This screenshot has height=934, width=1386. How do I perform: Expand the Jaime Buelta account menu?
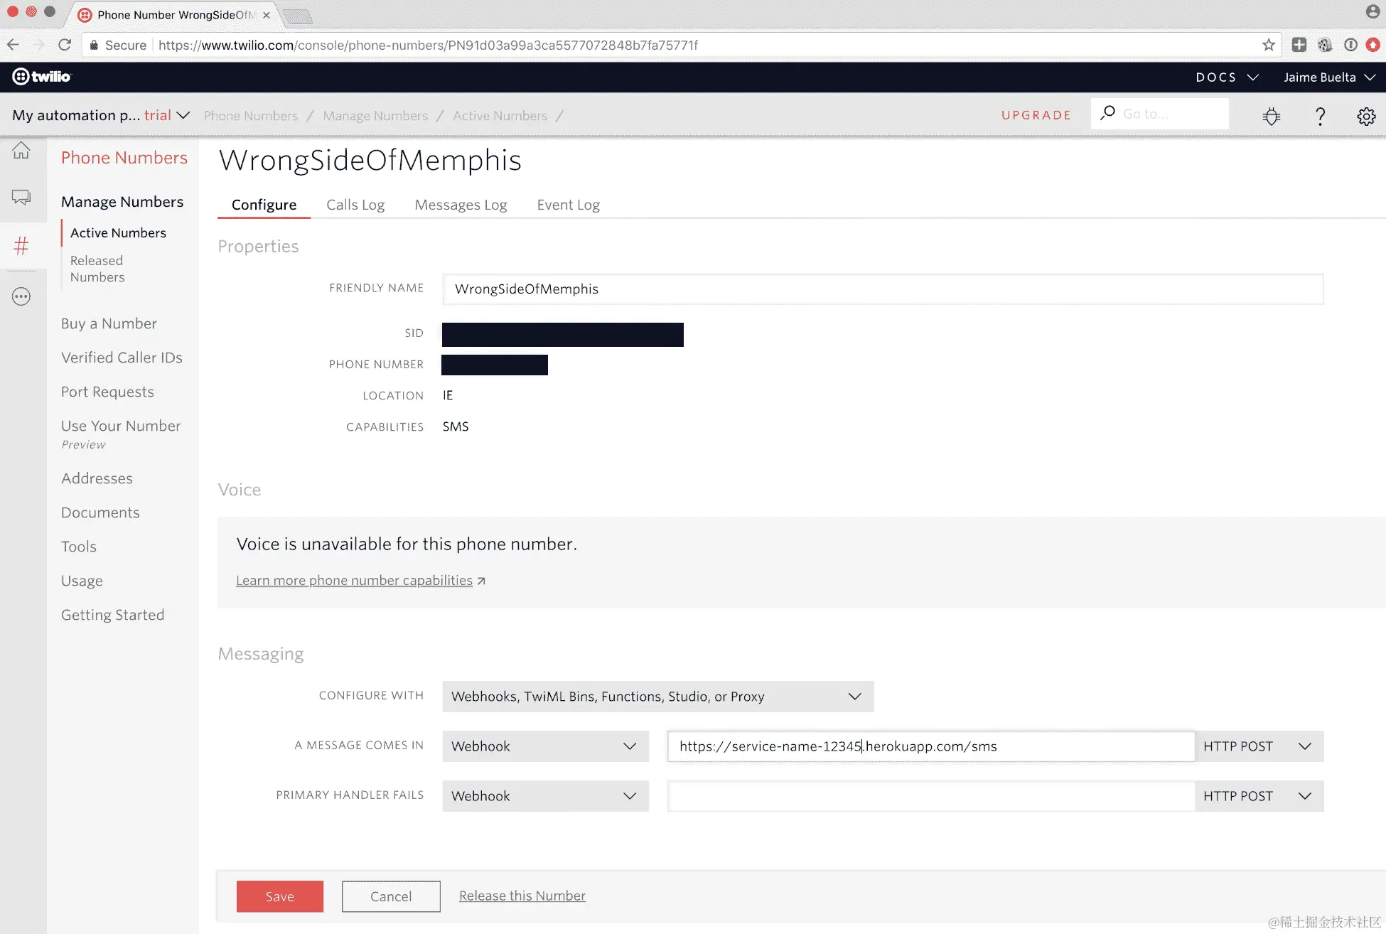click(1329, 77)
